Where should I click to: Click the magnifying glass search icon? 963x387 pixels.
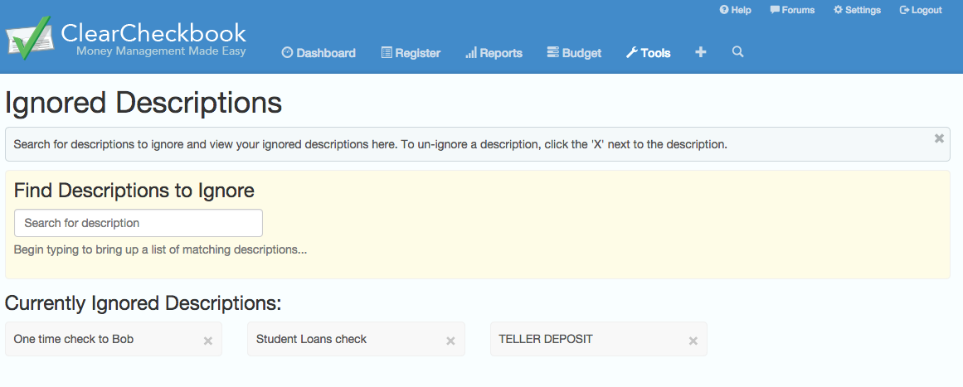[737, 52]
